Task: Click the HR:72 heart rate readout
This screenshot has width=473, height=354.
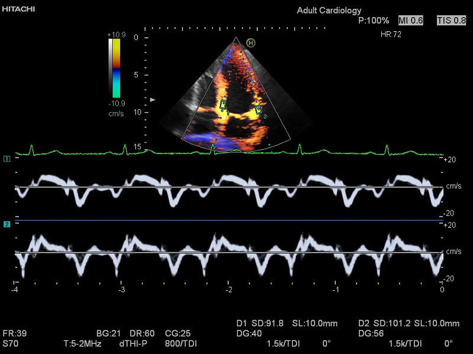Action: [x=391, y=35]
